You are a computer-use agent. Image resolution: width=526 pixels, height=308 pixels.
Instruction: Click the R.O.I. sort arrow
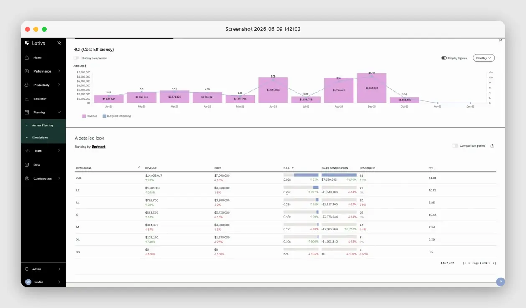(293, 168)
